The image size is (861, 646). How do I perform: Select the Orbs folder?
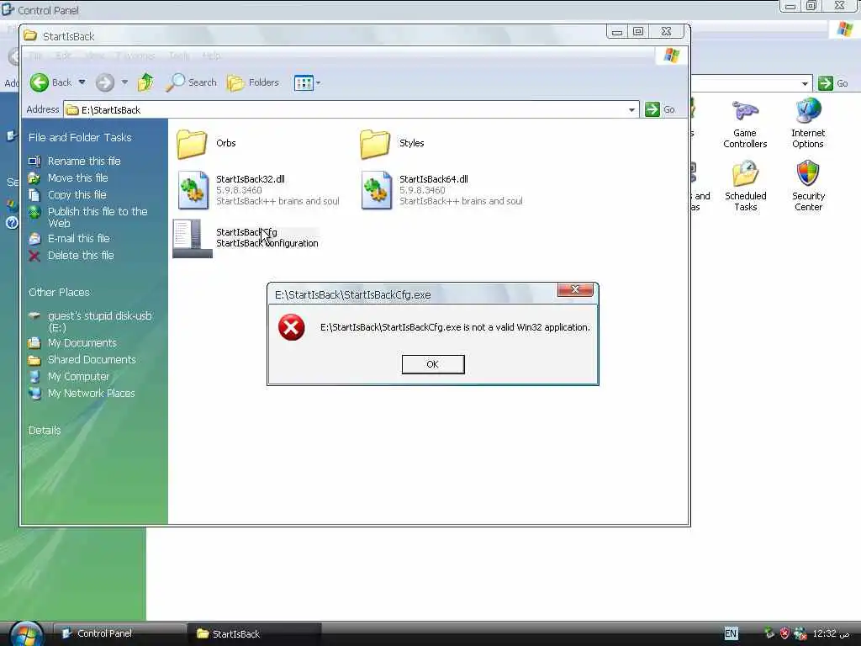[x=206, y=143]
